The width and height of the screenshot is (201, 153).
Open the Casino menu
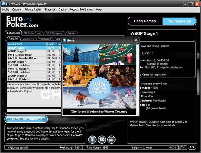pyautogui.click(x=62, y=10)
